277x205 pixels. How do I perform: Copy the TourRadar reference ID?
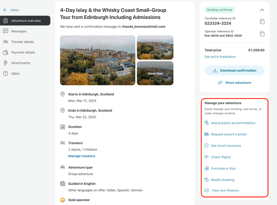pos(262,22)
